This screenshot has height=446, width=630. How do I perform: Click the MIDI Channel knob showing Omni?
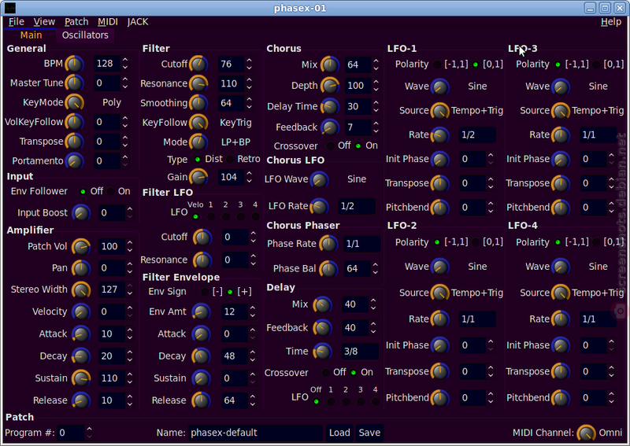click(x=586, y=433)
